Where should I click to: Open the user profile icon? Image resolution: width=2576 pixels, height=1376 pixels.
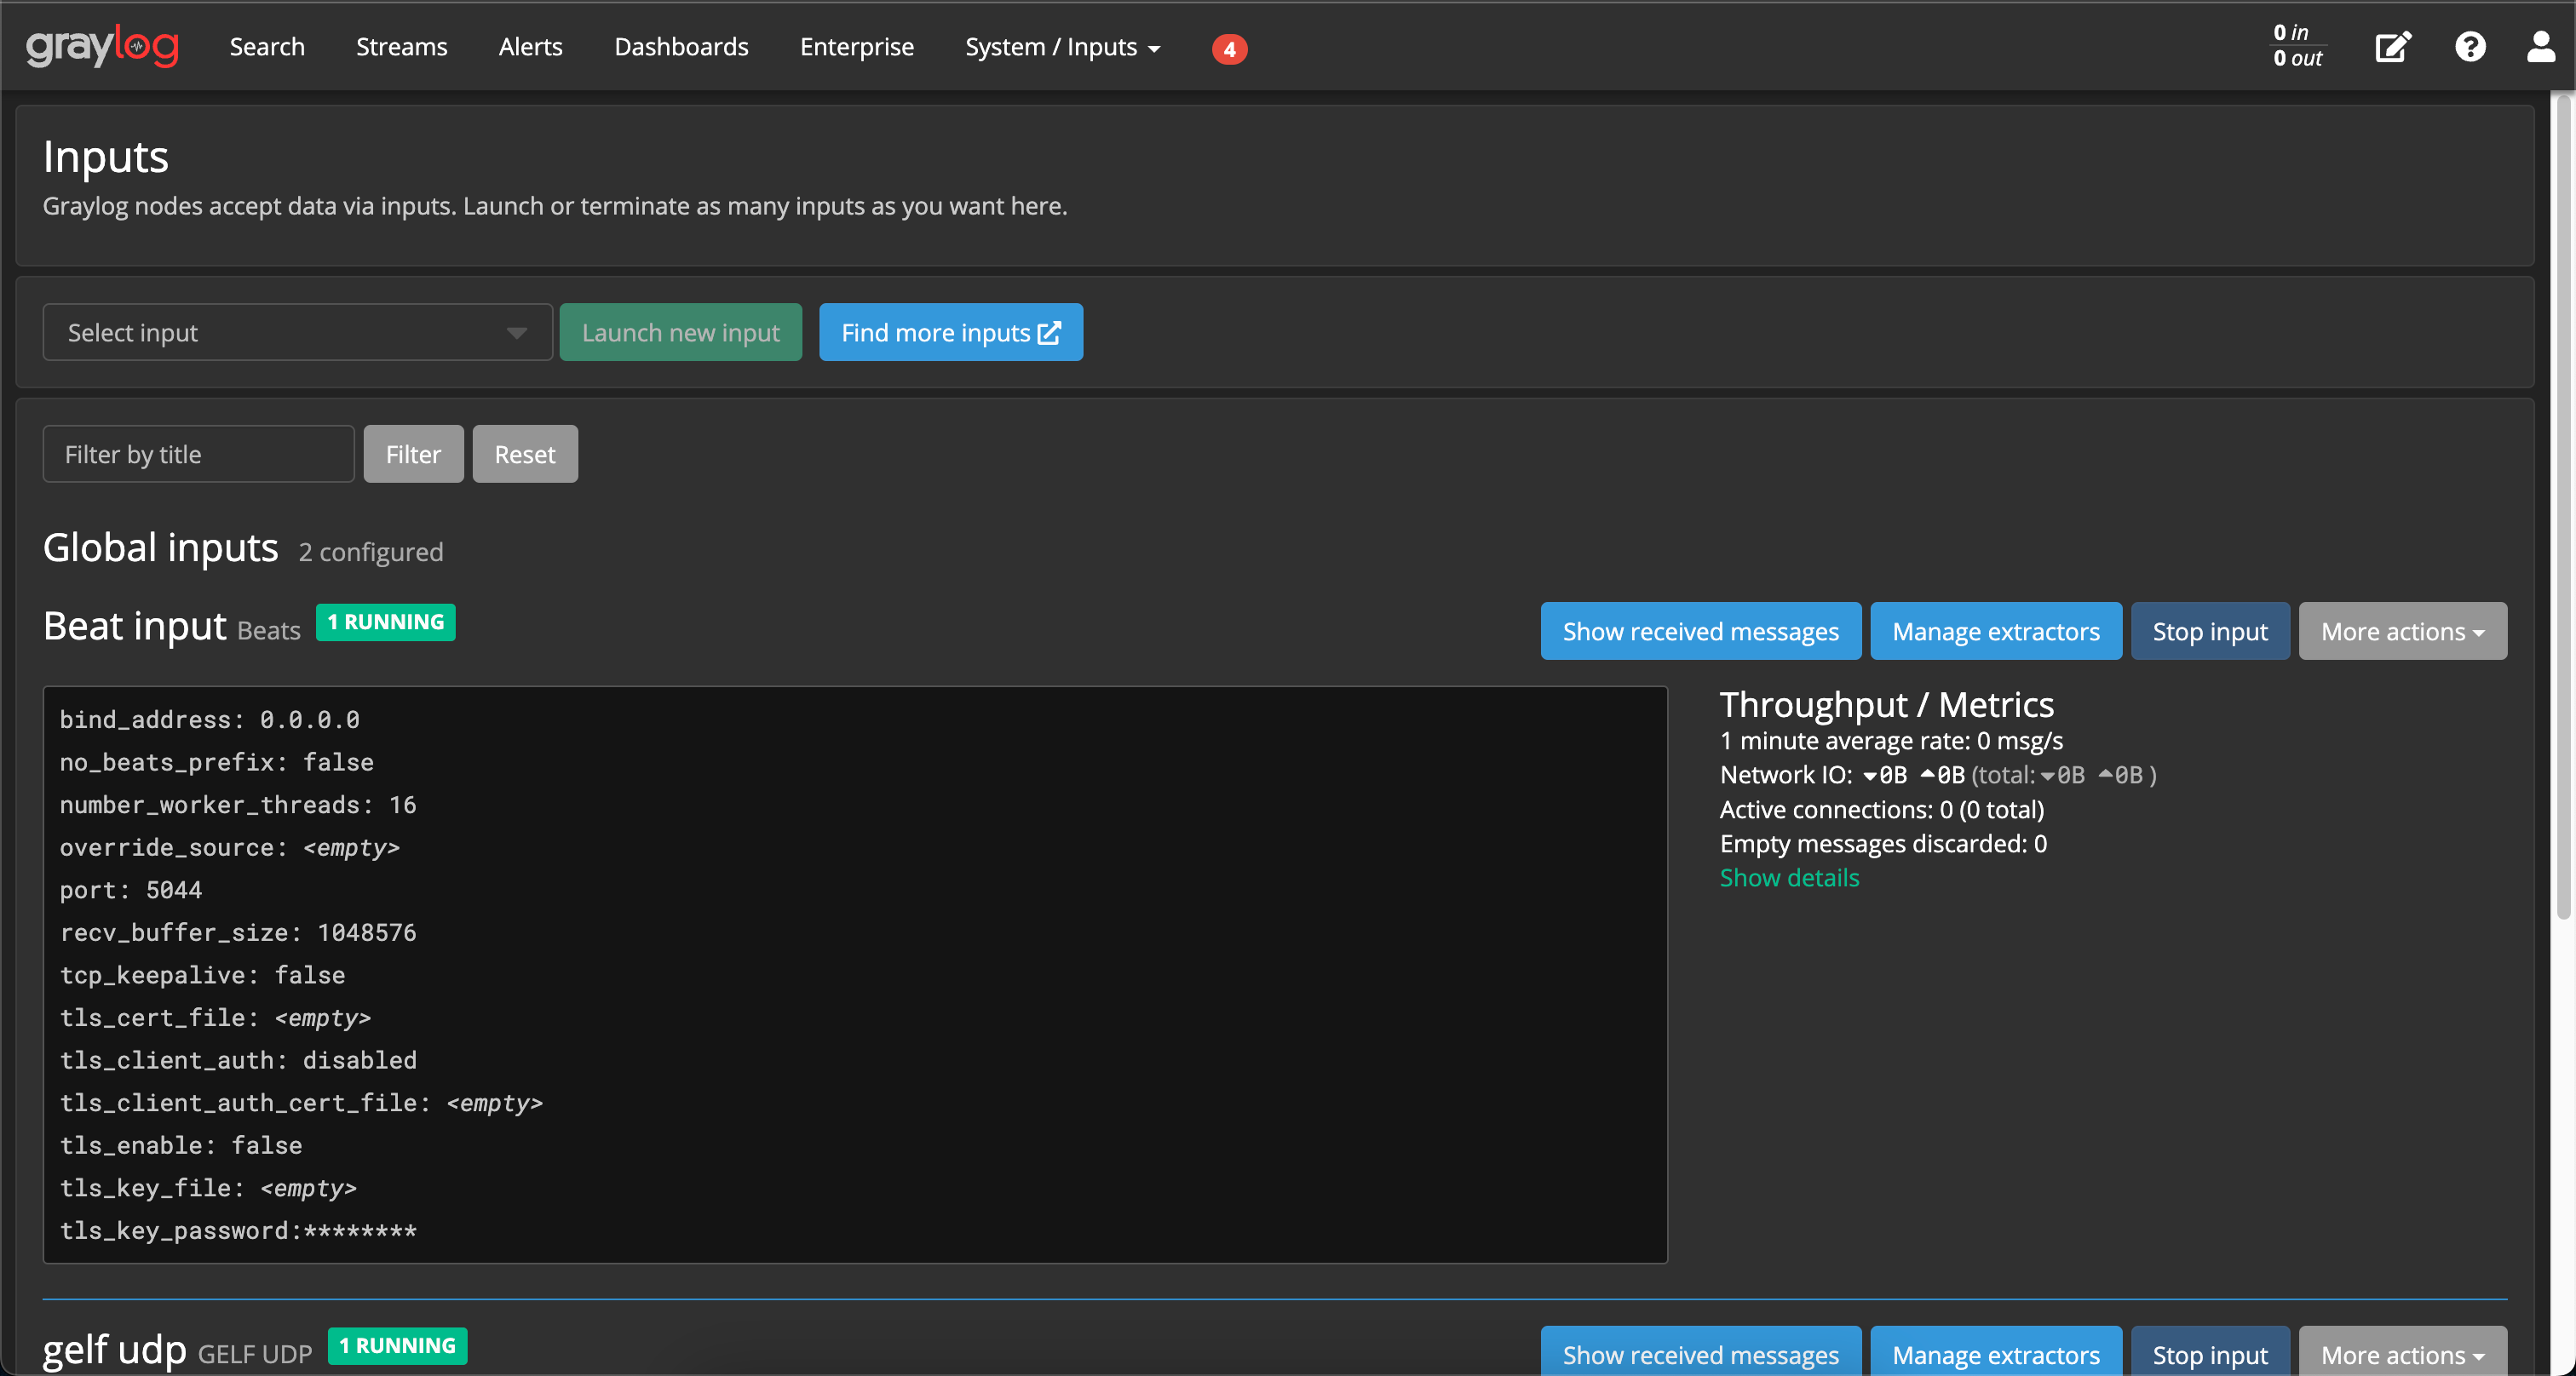click(2541, 46)
